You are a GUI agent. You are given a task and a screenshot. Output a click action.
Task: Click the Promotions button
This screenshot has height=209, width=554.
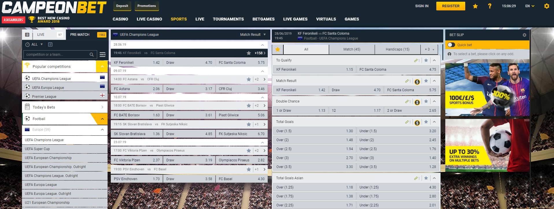[x=147, y=6]
